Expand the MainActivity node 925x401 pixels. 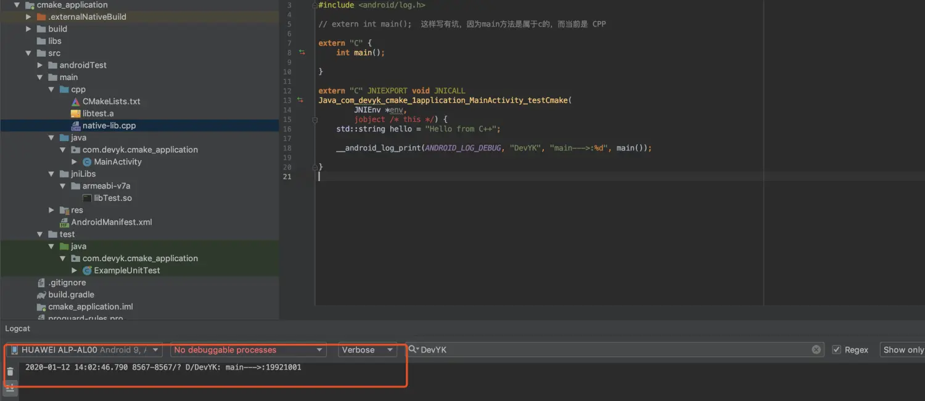click(75, 162)
